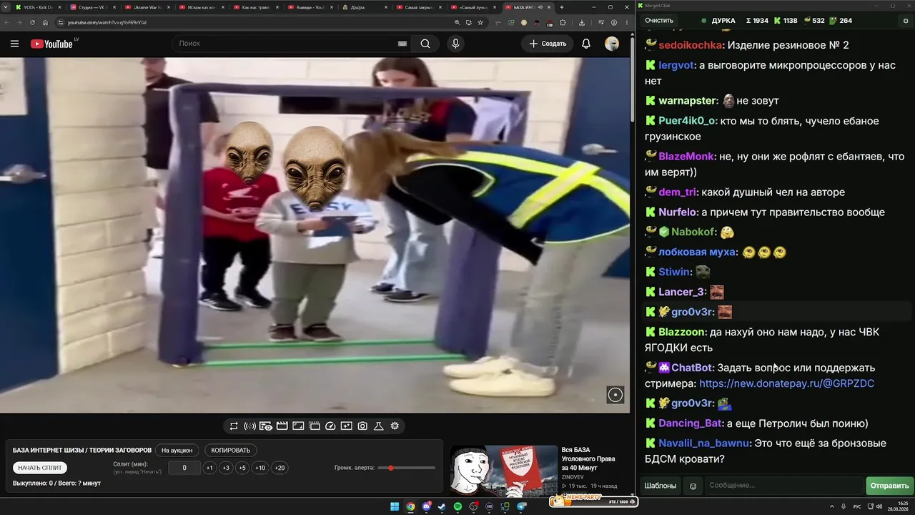Open Discord from the taskbar
Screen dimensions: 915x515
pyautogui.click(x=427, y=506)
